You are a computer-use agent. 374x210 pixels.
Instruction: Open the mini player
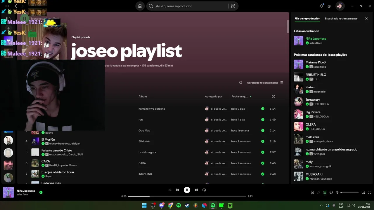363,192
